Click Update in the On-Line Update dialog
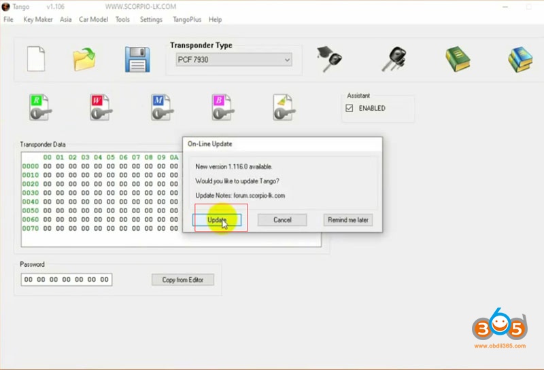Image resolution: width=544 pixels, height=370 pixels. (x=217, y=220)
